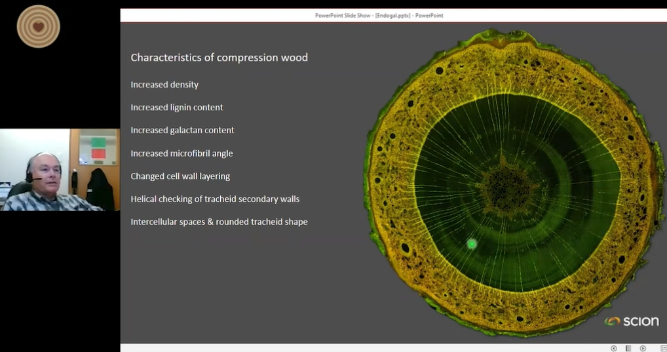The height and width of the screenshot is (352, 667).
Task: Click the line 'Increased lignin content'
Action: pos(176,108)
